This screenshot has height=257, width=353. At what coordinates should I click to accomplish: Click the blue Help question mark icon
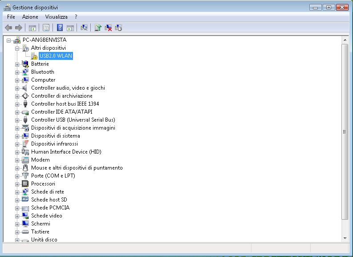(60, 28)
